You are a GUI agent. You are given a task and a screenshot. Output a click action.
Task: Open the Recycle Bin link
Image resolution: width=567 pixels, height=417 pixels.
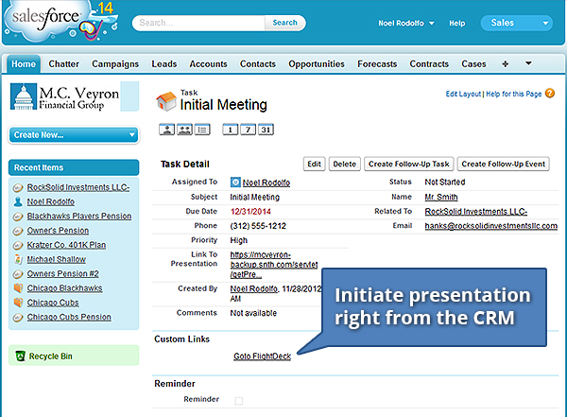[x=51, y=356]
